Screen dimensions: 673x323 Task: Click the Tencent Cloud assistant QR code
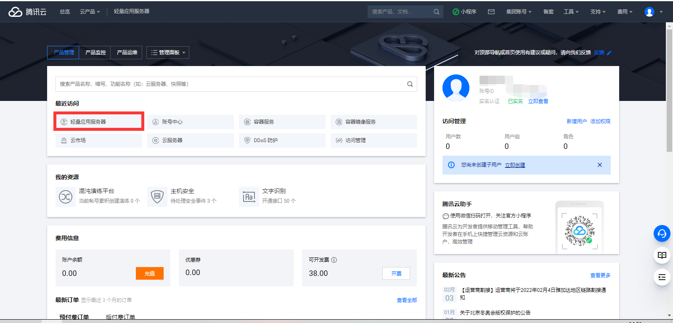pos(580,230)
